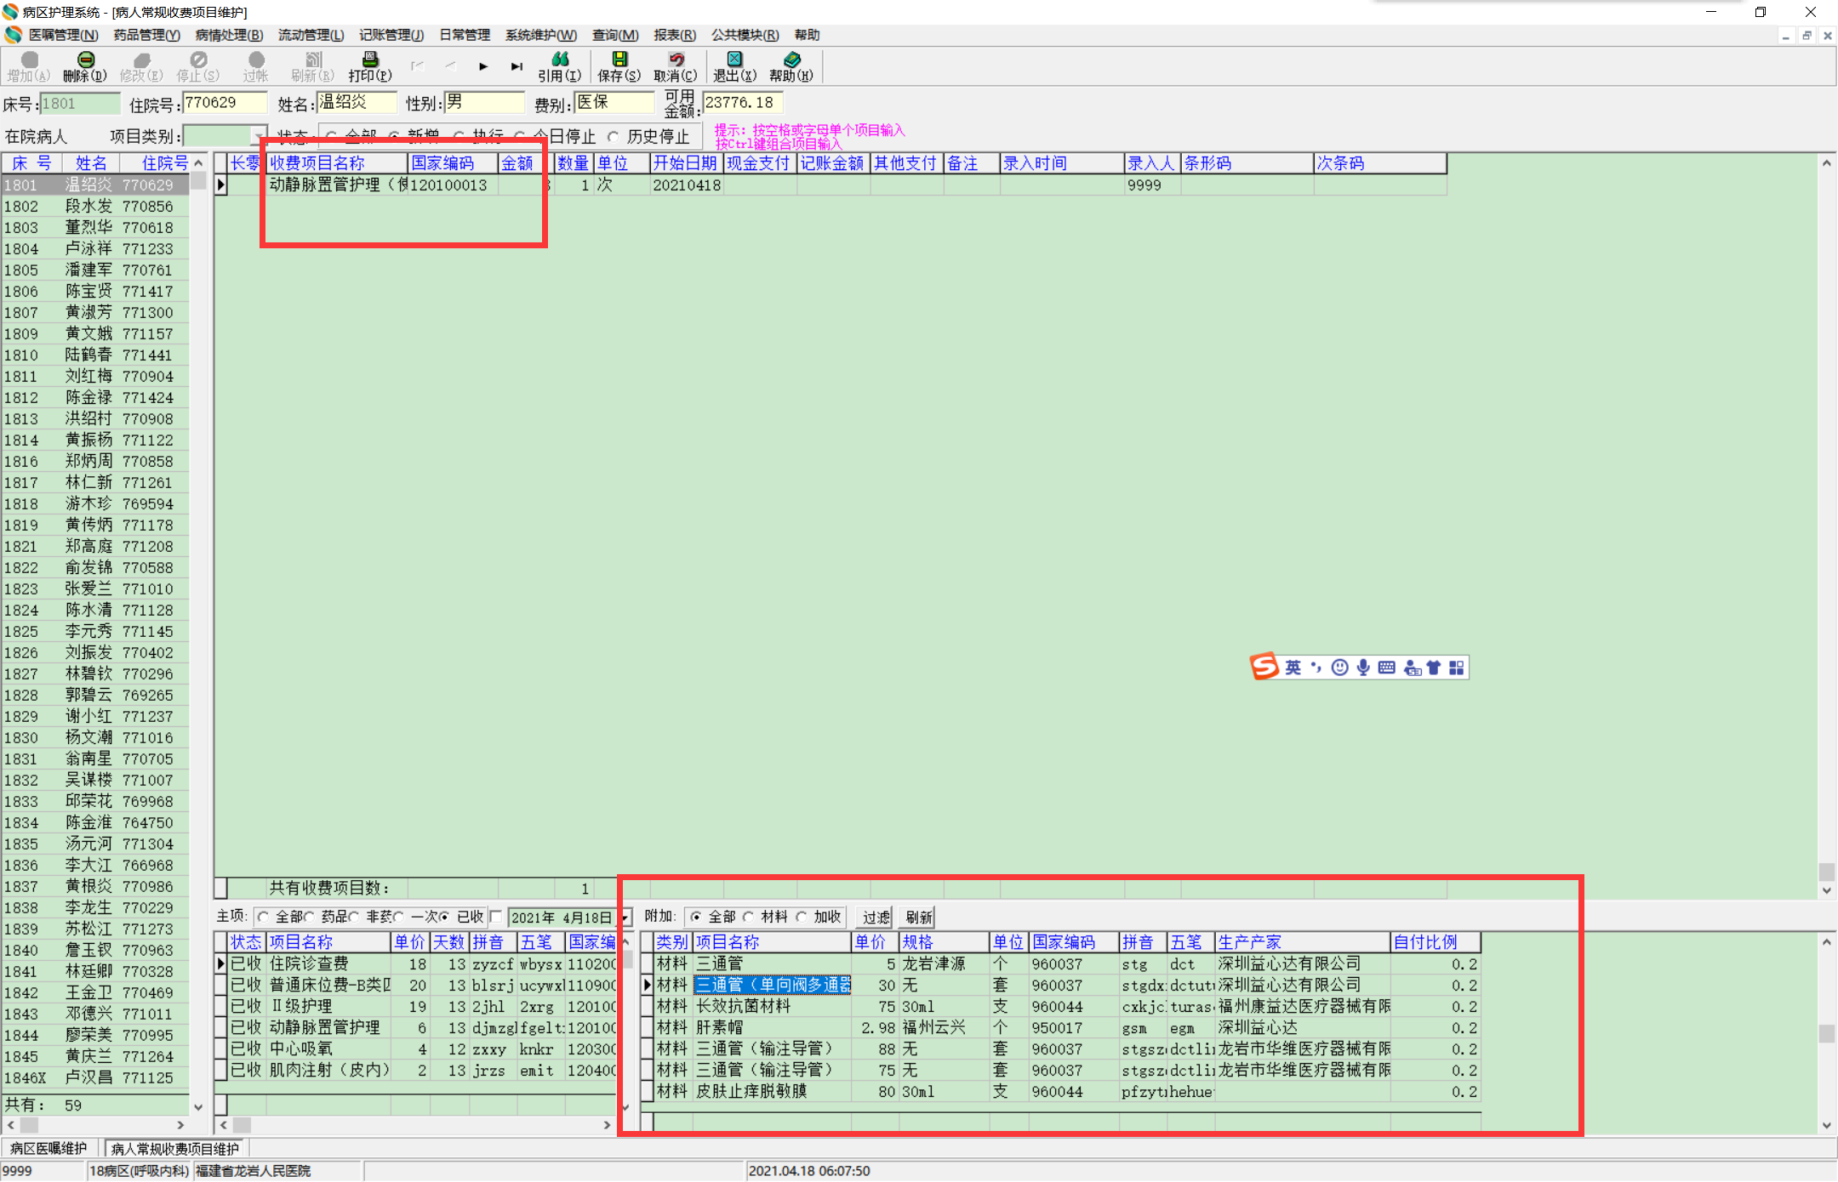
Task: Go to next record arrow
Action: [x=483, y=66]
